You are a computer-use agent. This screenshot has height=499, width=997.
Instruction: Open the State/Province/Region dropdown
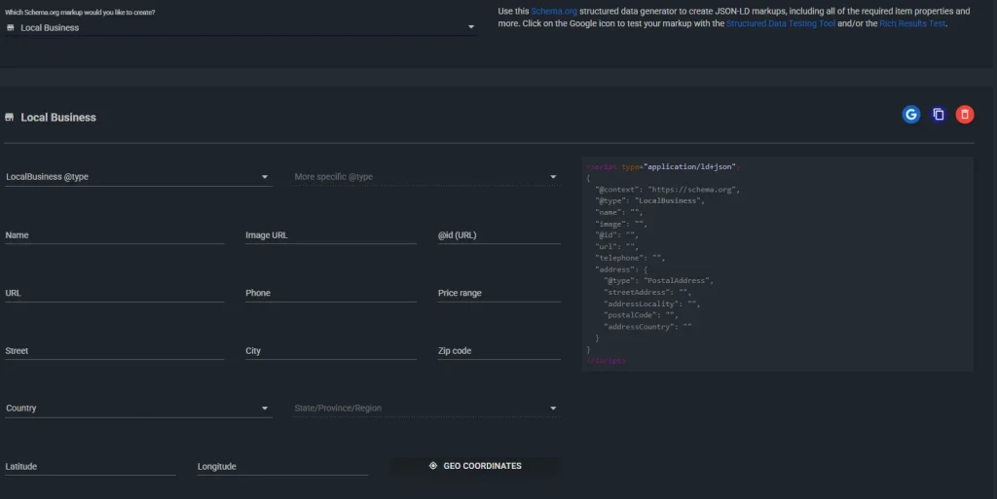point(426,409)
